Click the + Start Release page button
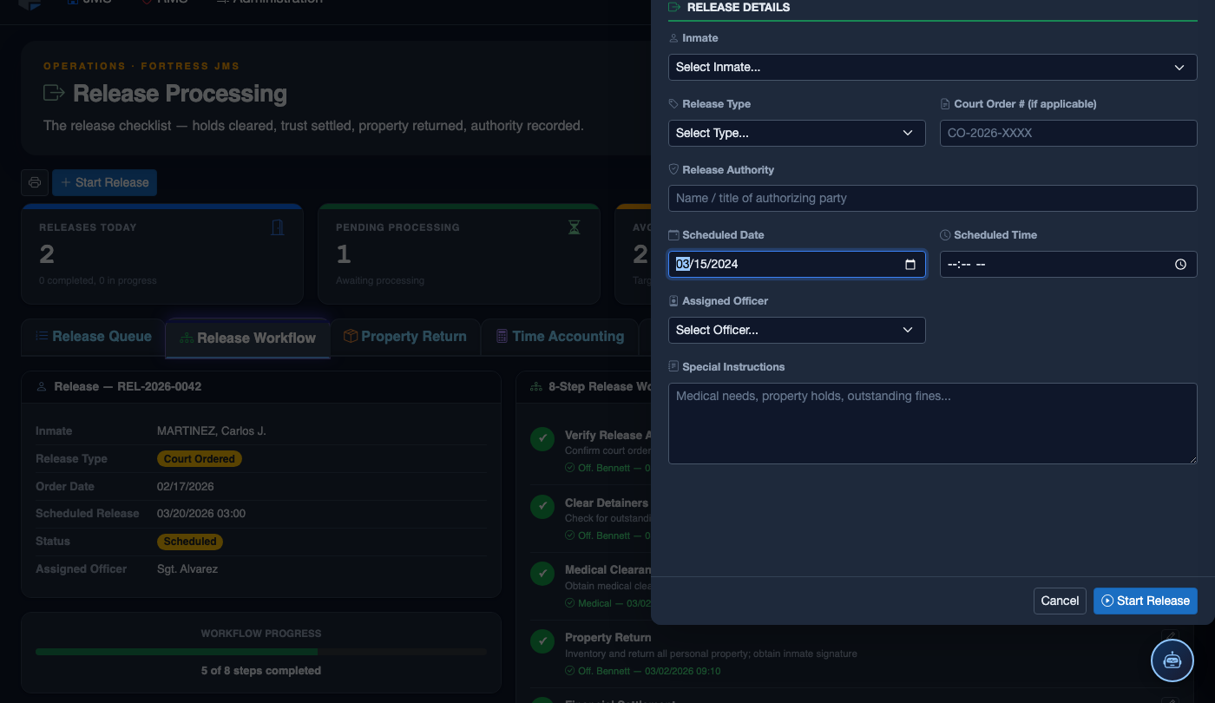 pyautogui.click(x=105, y=182)
